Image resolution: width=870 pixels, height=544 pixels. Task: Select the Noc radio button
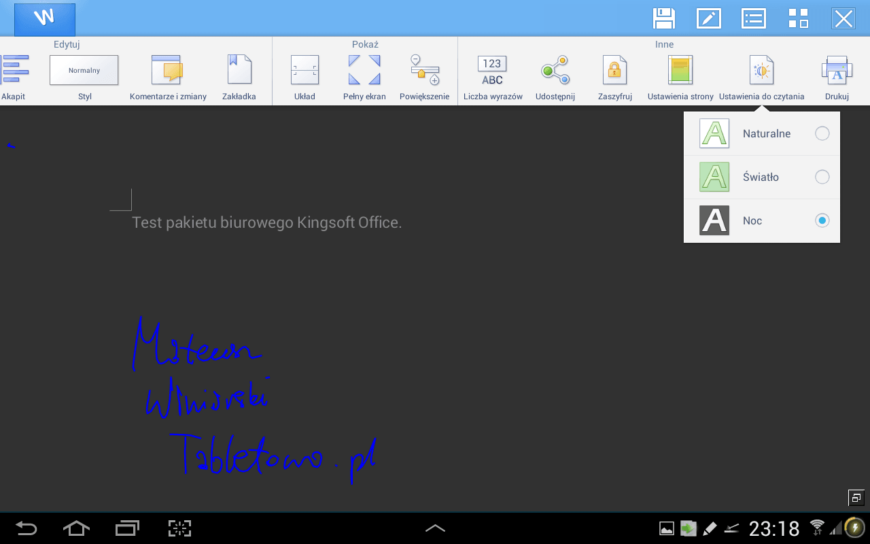click(x=822, y=220)
